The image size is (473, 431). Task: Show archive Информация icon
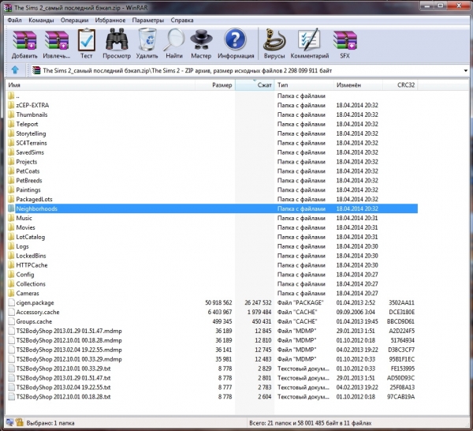pyautogui.click(x=235, y=39)
